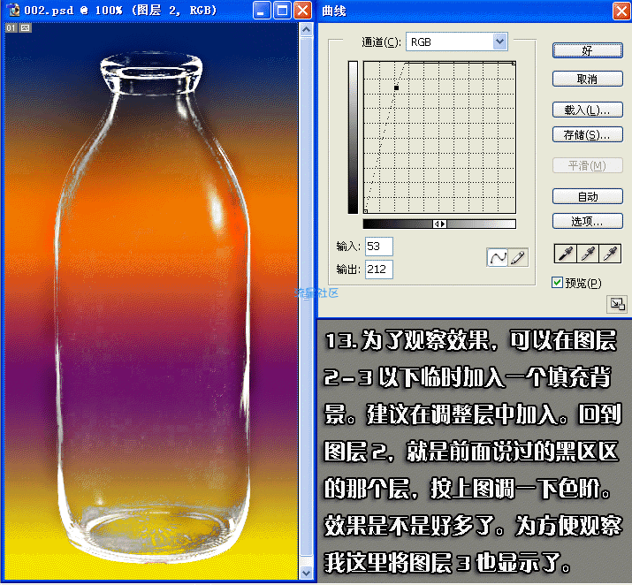Image resolution: width=632 pixels, height=585 pixels.
Task: Click the curve's bottom-left endpoint
Action: pos(366,211)
